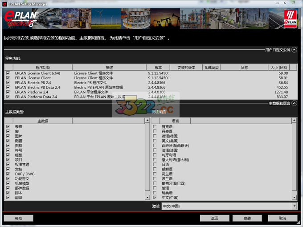Image resolution: width=303 pixels, height=227 pixels.
Task: Click the EPLAN Setup Manager title bar icon
Action: coord(4,4)
